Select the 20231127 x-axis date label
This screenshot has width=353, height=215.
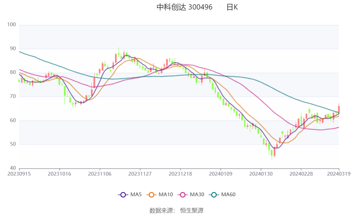(x=140, y=174)
